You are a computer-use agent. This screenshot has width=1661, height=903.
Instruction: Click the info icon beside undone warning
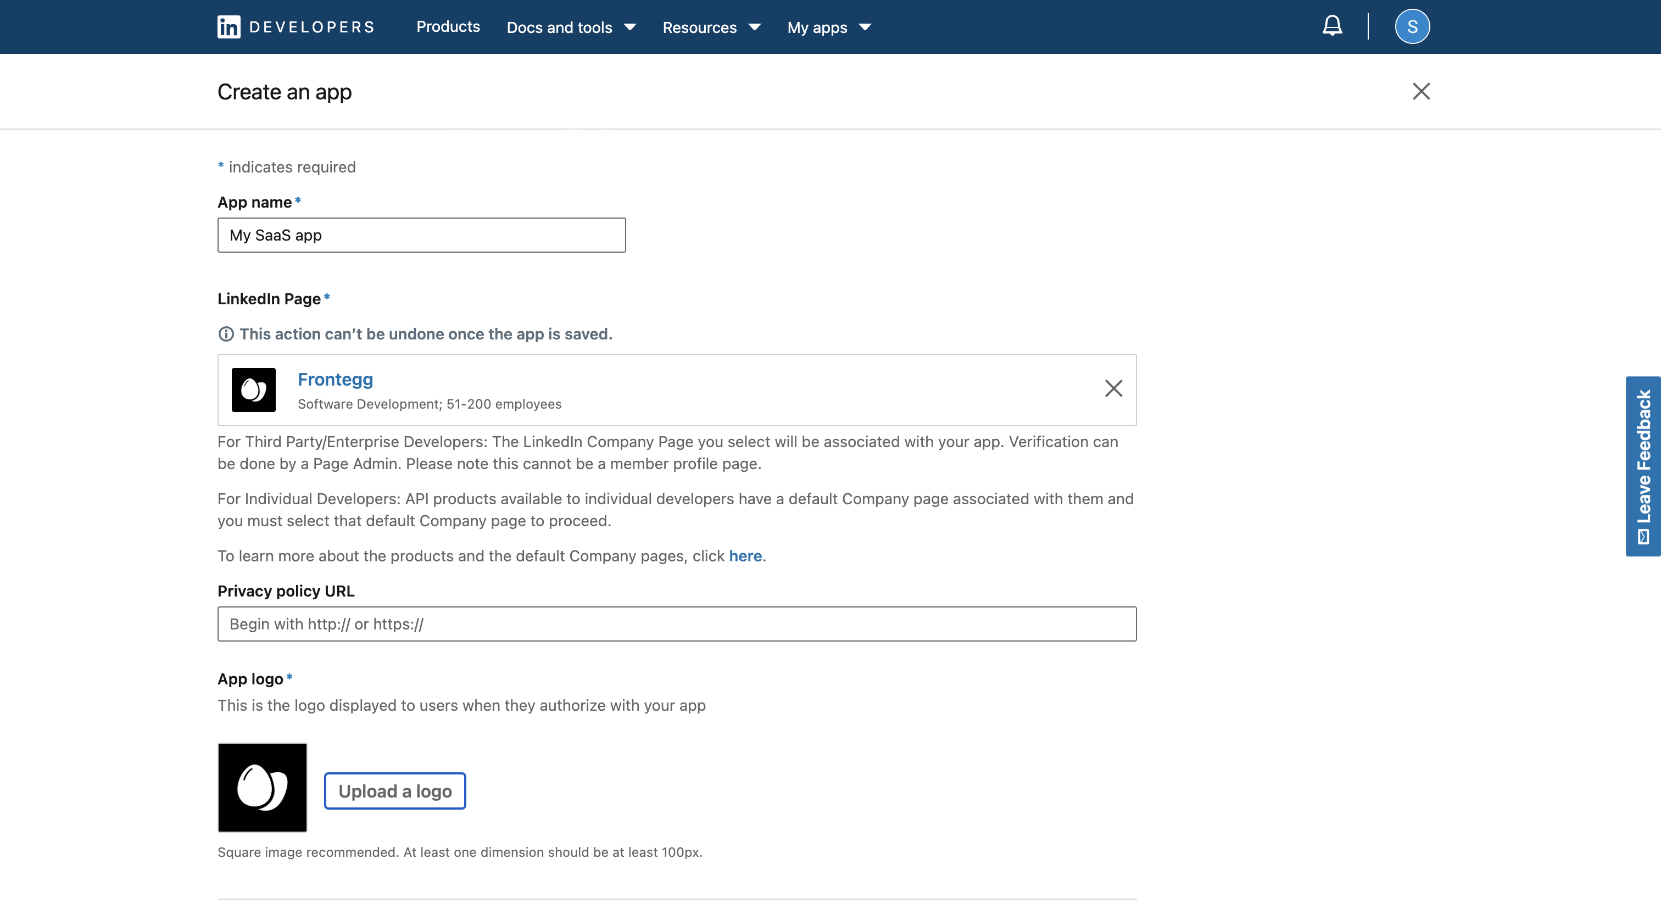pos(226,334)
